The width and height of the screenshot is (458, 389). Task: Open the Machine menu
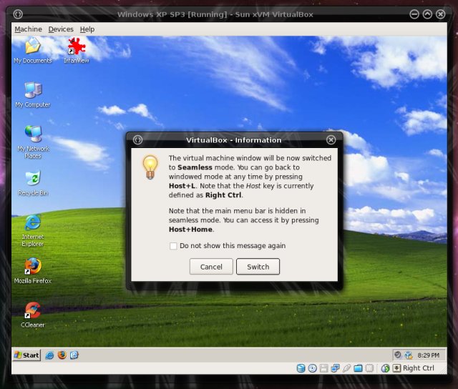pyautogui.click(x=28, y=29)
